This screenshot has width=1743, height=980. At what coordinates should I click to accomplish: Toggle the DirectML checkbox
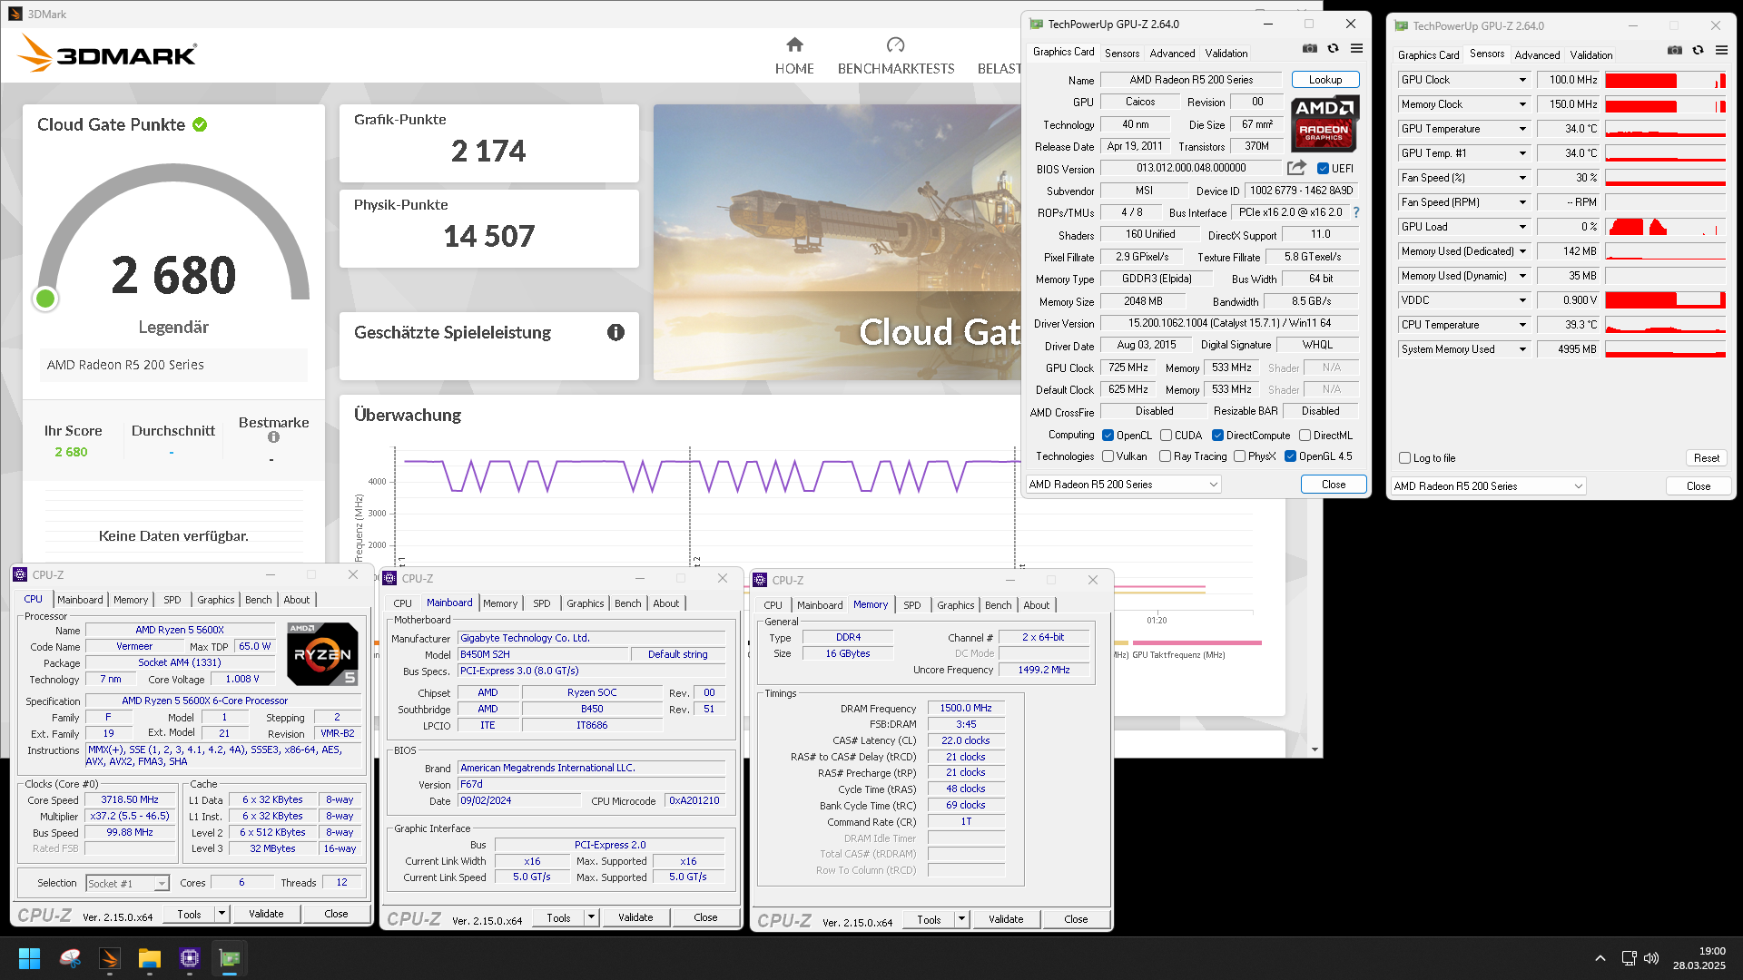pyautogui.click(x=1305, y=436)
